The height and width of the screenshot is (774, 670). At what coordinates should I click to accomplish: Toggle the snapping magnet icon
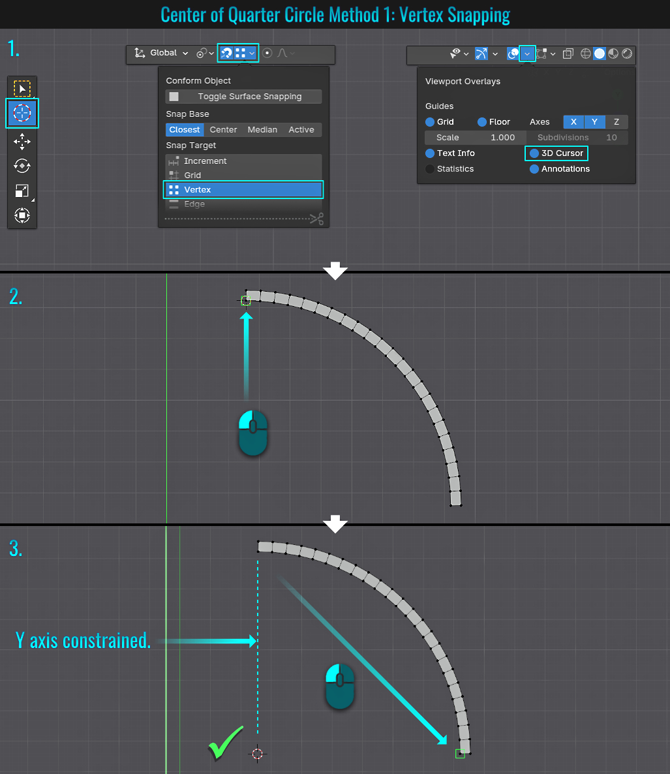(x=226, y=54)
